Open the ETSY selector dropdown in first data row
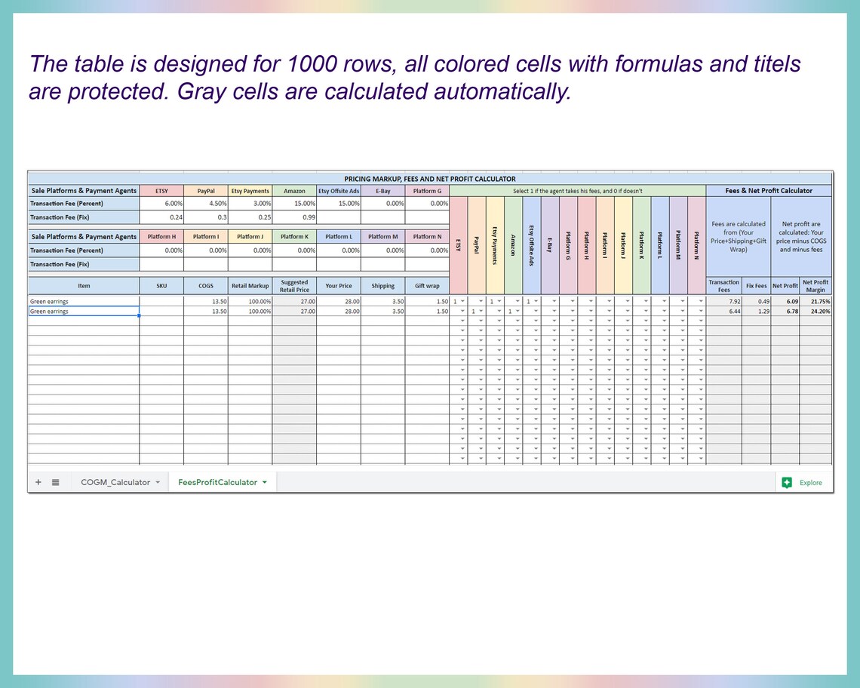Viewport: 860px width, 688px height. coord(462,301)
